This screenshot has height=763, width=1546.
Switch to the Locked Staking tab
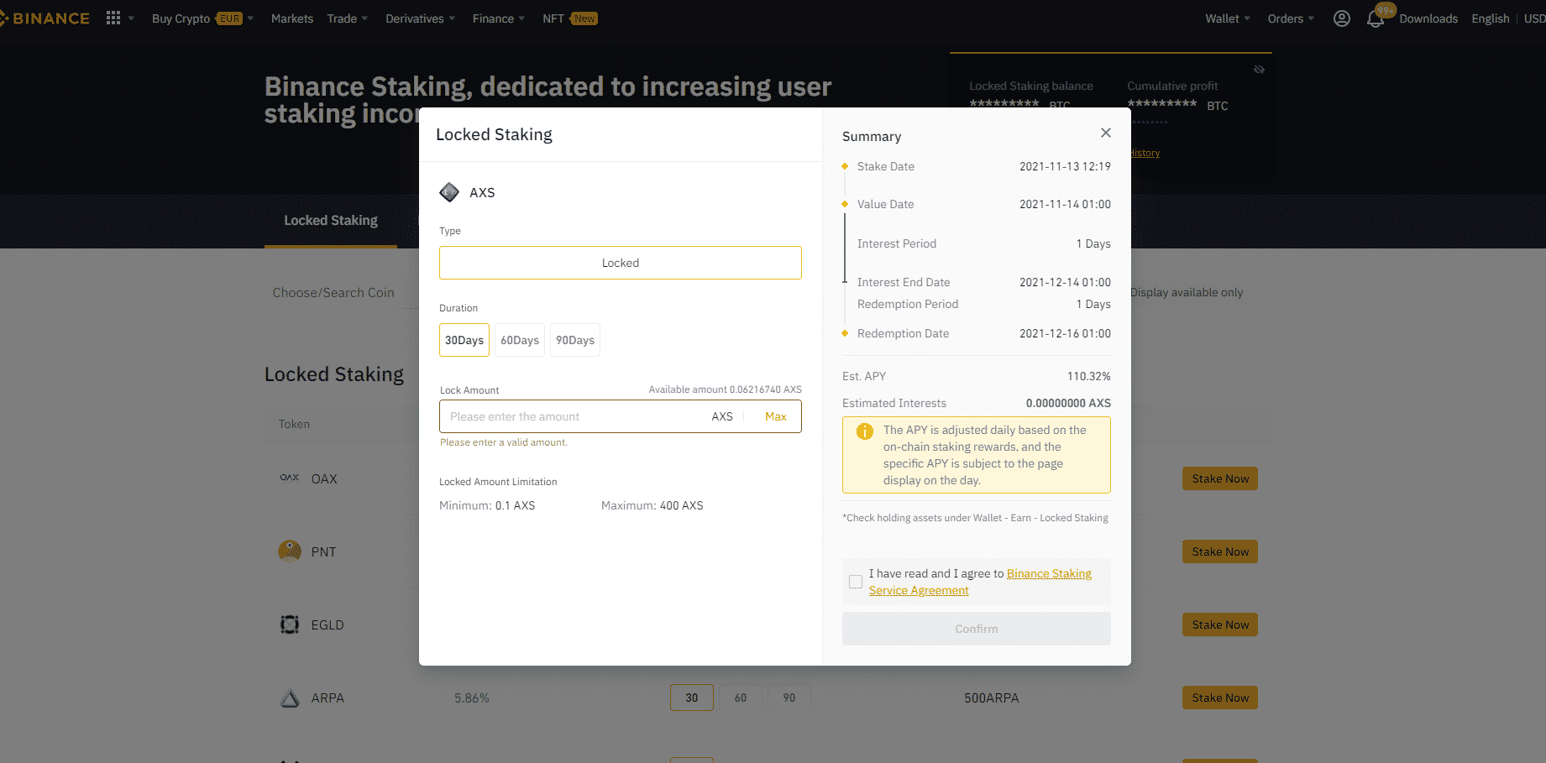(331, 221)
